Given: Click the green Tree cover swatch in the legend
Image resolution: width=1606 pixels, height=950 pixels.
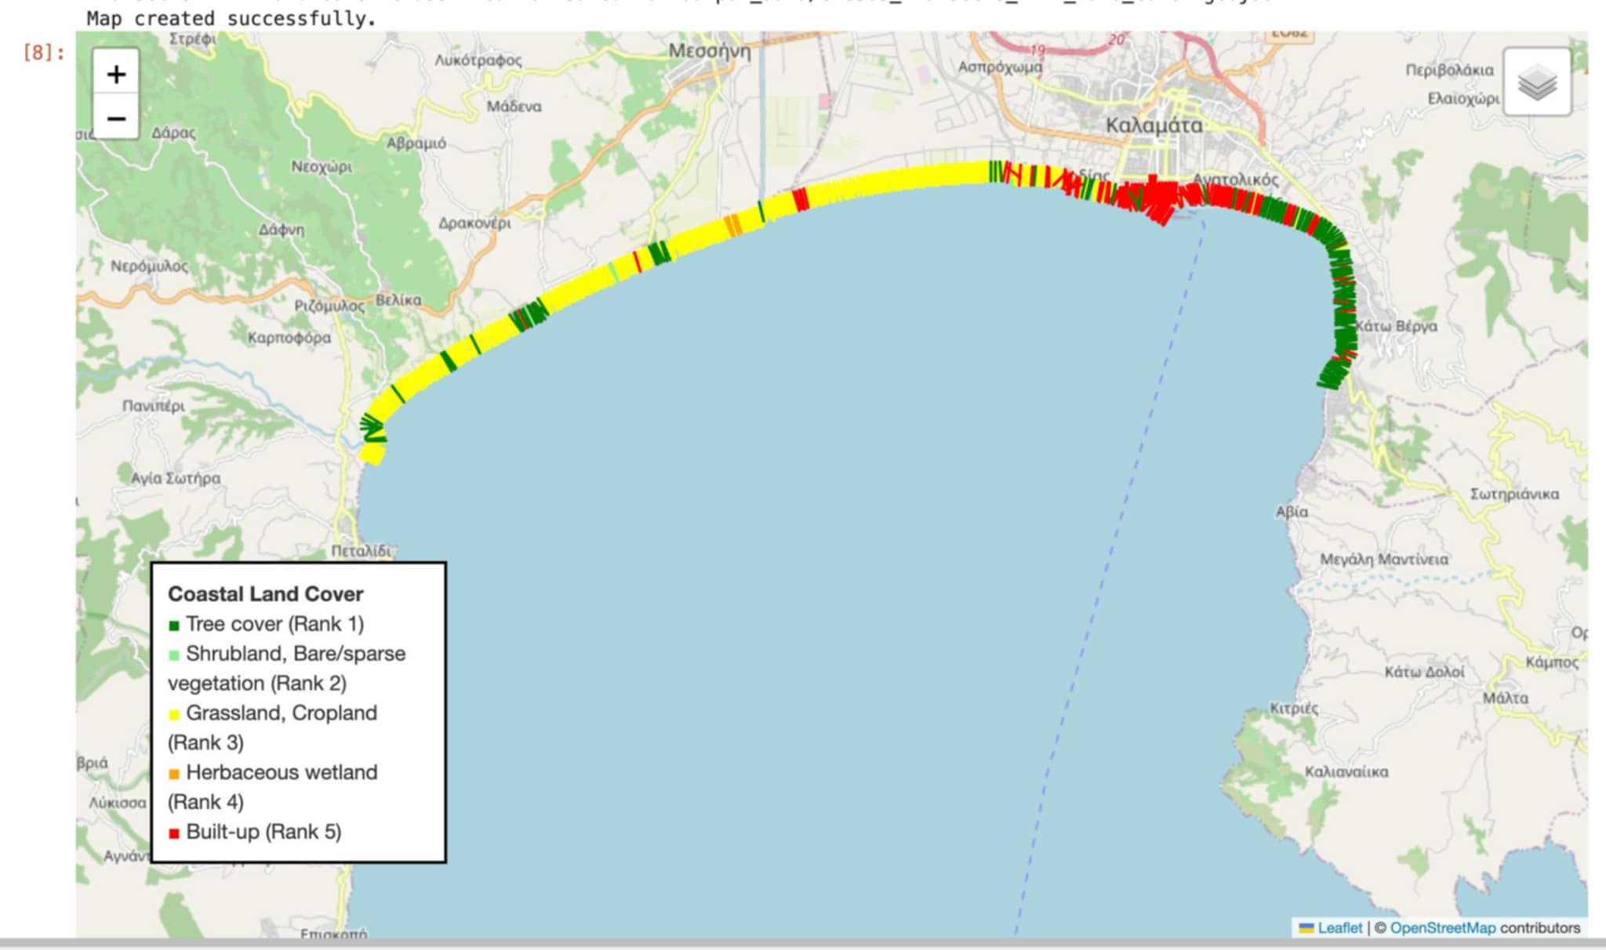Looking at the screenshot, I should tap(176, 625).
